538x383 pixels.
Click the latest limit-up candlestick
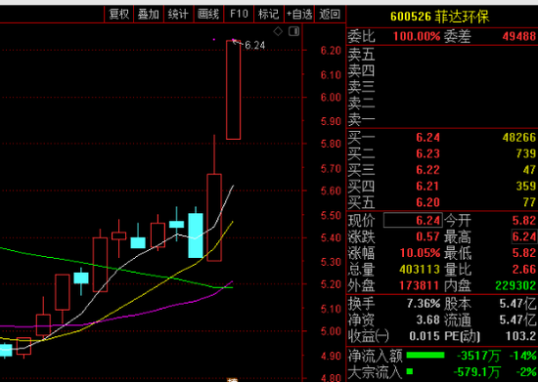[x=234, y=90]
